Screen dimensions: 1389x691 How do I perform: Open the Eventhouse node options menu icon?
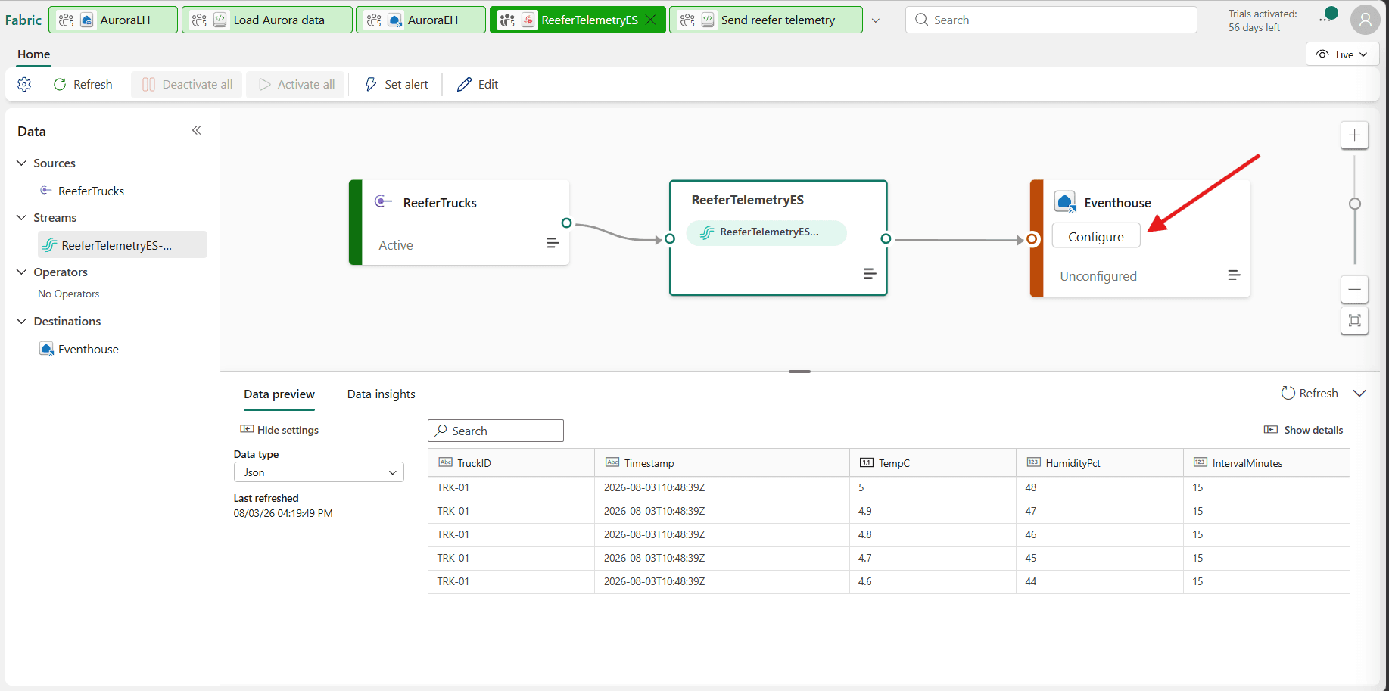tap(1234, 275)
